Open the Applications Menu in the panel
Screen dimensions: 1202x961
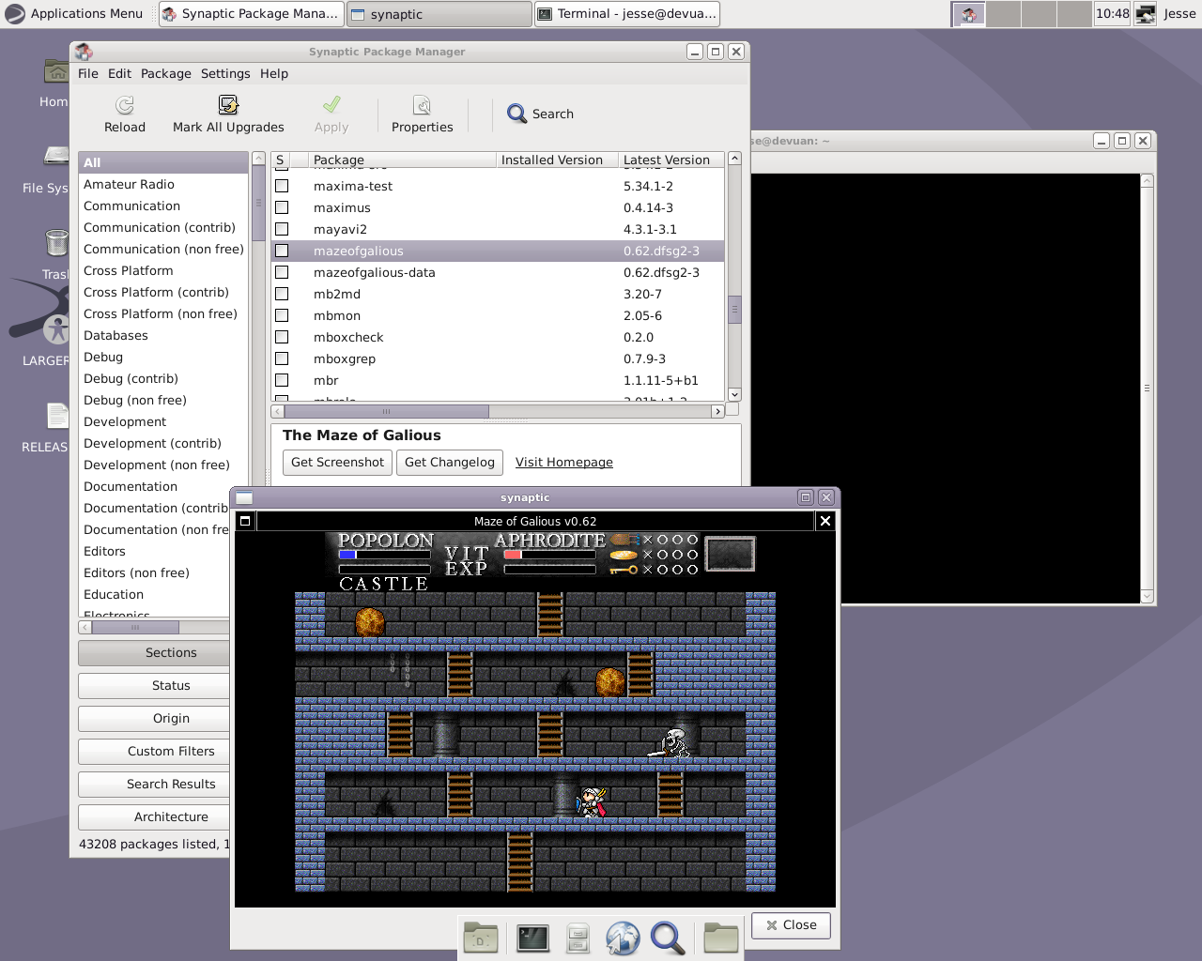[x=74, y=14]
